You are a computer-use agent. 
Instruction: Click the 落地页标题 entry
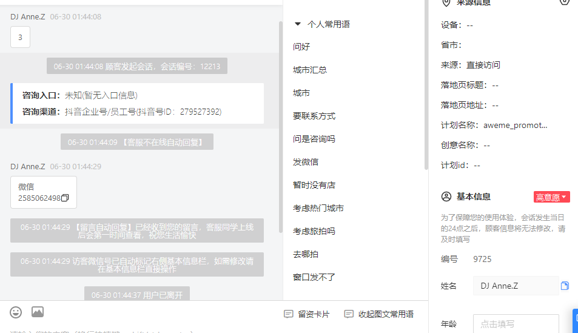coord(469,85)
